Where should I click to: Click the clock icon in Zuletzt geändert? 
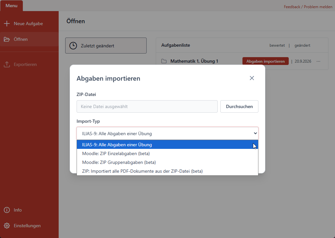pos(73,46)
